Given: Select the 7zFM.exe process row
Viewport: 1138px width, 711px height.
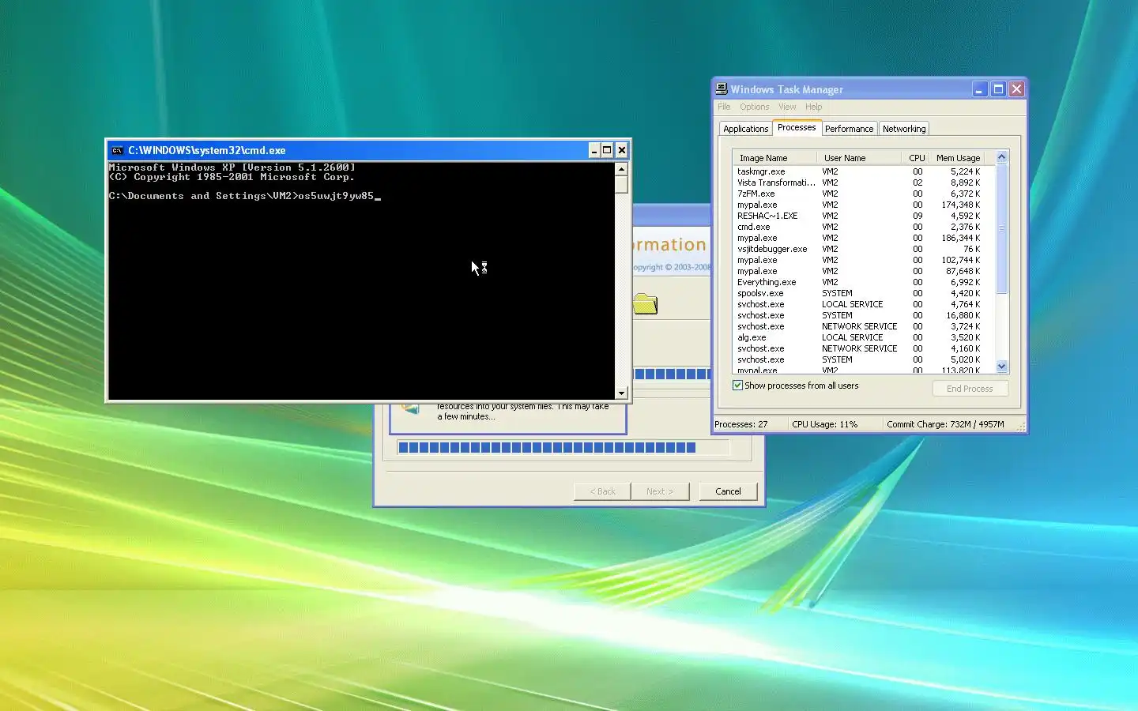Looking at the screenshot, I should coord(863,194).
